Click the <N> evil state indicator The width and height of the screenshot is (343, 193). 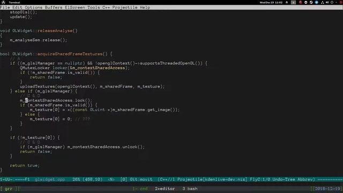point(111,180)
